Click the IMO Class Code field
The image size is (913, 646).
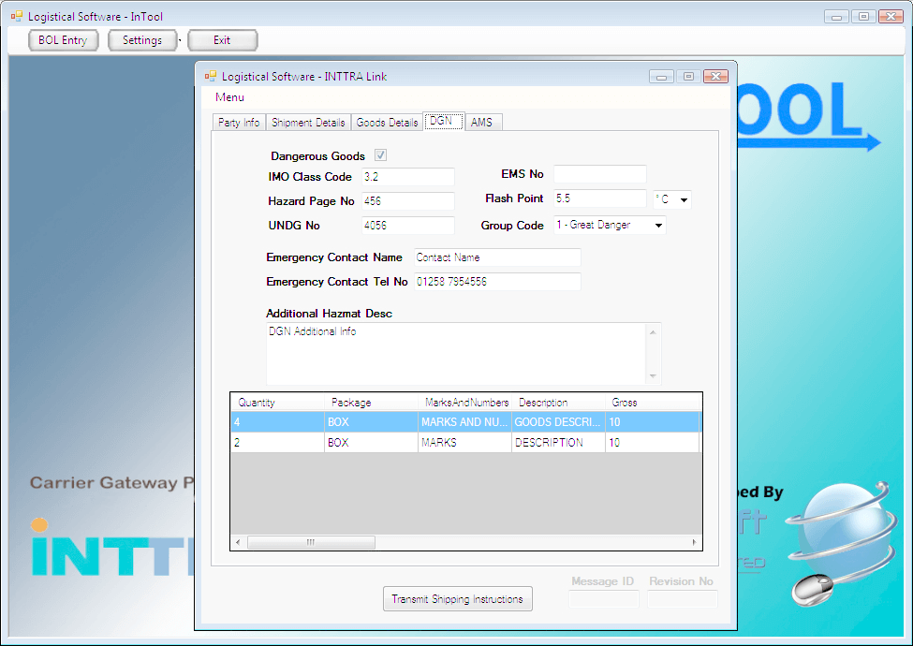pyautogui.click(x=407, y=177)
